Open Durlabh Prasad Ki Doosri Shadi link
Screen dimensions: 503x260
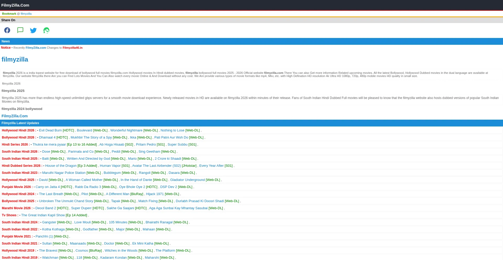click(x=200, y=201)
